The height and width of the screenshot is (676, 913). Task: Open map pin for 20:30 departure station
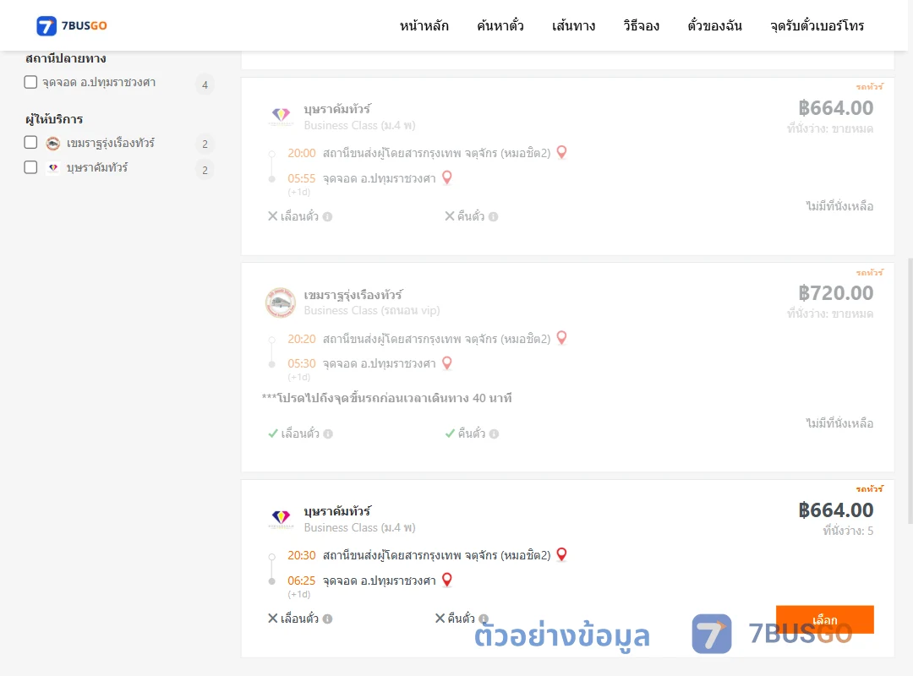tap(561, 554)
